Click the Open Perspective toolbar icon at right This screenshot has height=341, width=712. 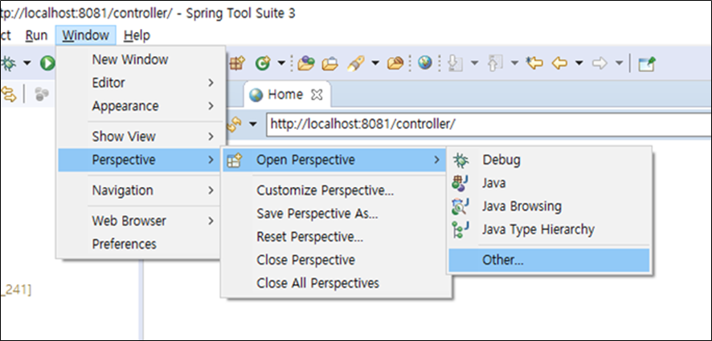(x=646, y=63)
